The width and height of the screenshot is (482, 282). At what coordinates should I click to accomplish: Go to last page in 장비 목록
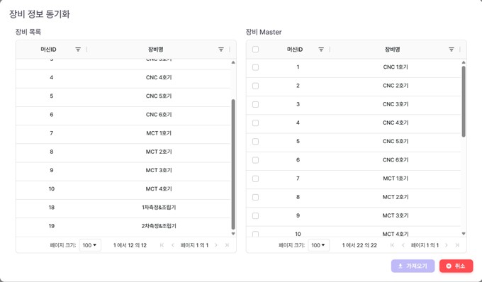click(x=227, y=245)
